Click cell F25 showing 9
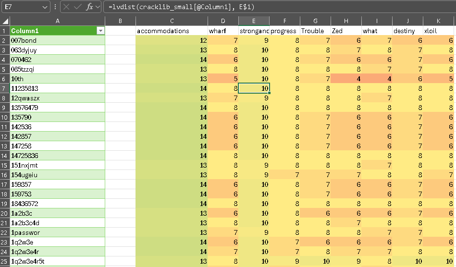Viewport: 456px width, 267px height. (x=285, y=261)
